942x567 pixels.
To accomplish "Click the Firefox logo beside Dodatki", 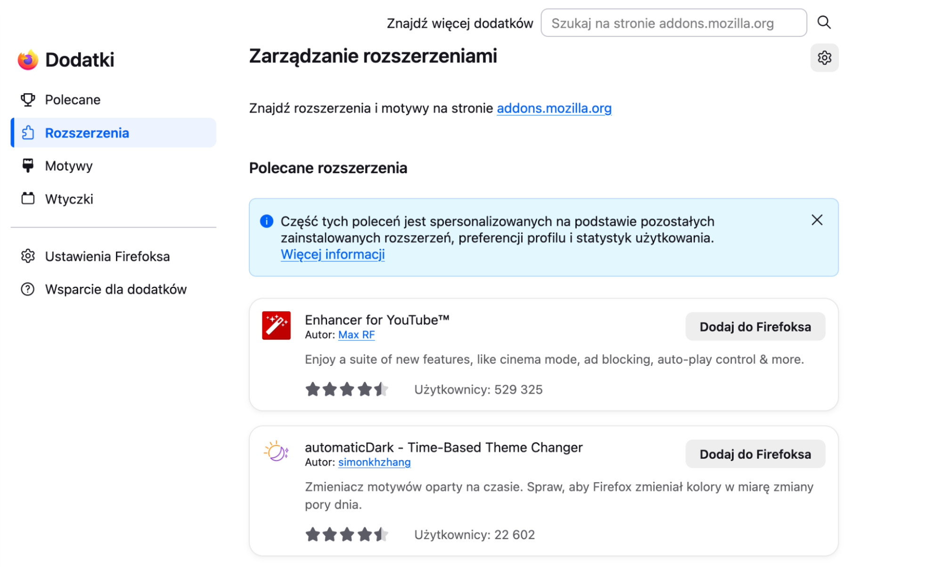I will [x=28, y=60].
